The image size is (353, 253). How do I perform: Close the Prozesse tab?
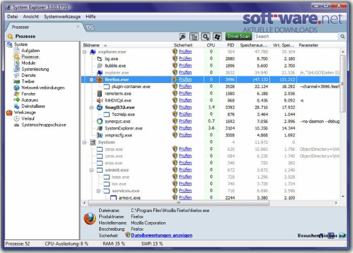77,26
